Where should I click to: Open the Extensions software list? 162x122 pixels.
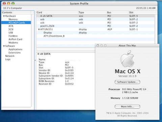pos(15,53)
